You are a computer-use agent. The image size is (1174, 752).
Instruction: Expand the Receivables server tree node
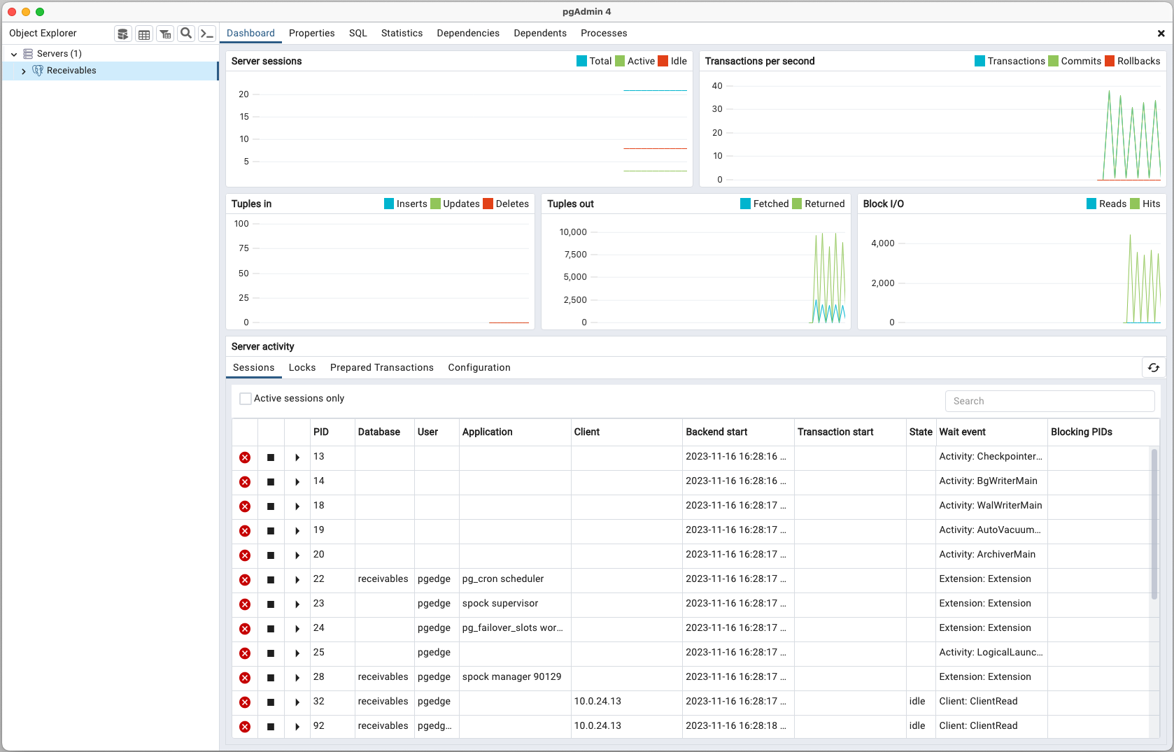point(24,71)
